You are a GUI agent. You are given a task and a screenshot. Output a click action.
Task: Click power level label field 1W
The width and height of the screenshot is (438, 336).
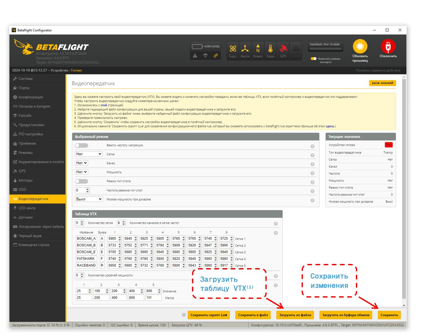(153, 298)
